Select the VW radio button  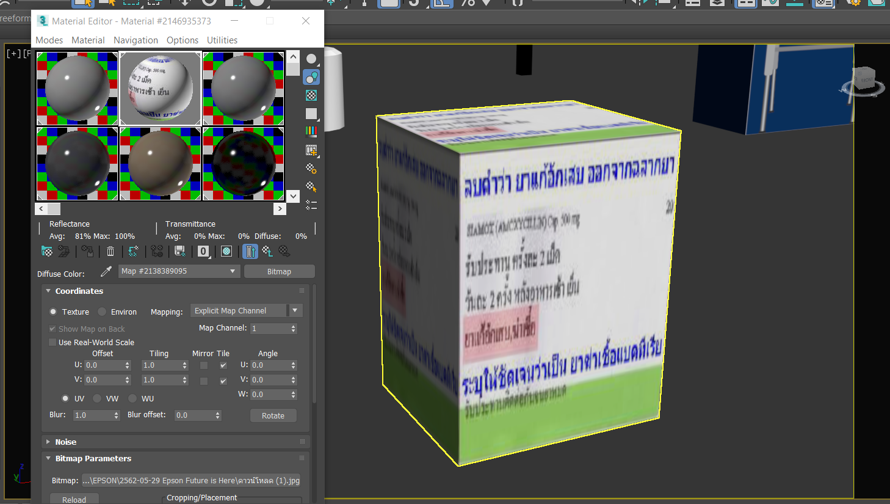click(x=97, y=398)
